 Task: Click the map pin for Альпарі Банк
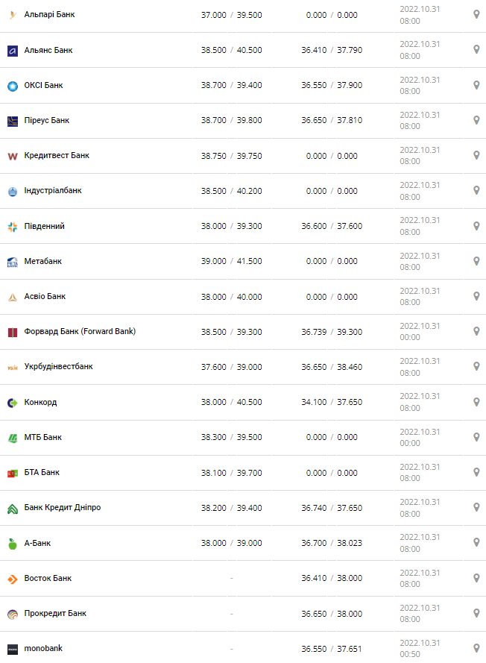[476, 14]
